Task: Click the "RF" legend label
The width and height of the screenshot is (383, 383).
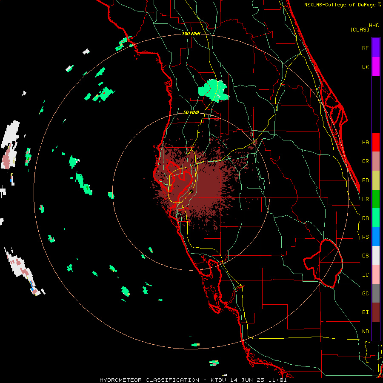Action: coord(365,48)
